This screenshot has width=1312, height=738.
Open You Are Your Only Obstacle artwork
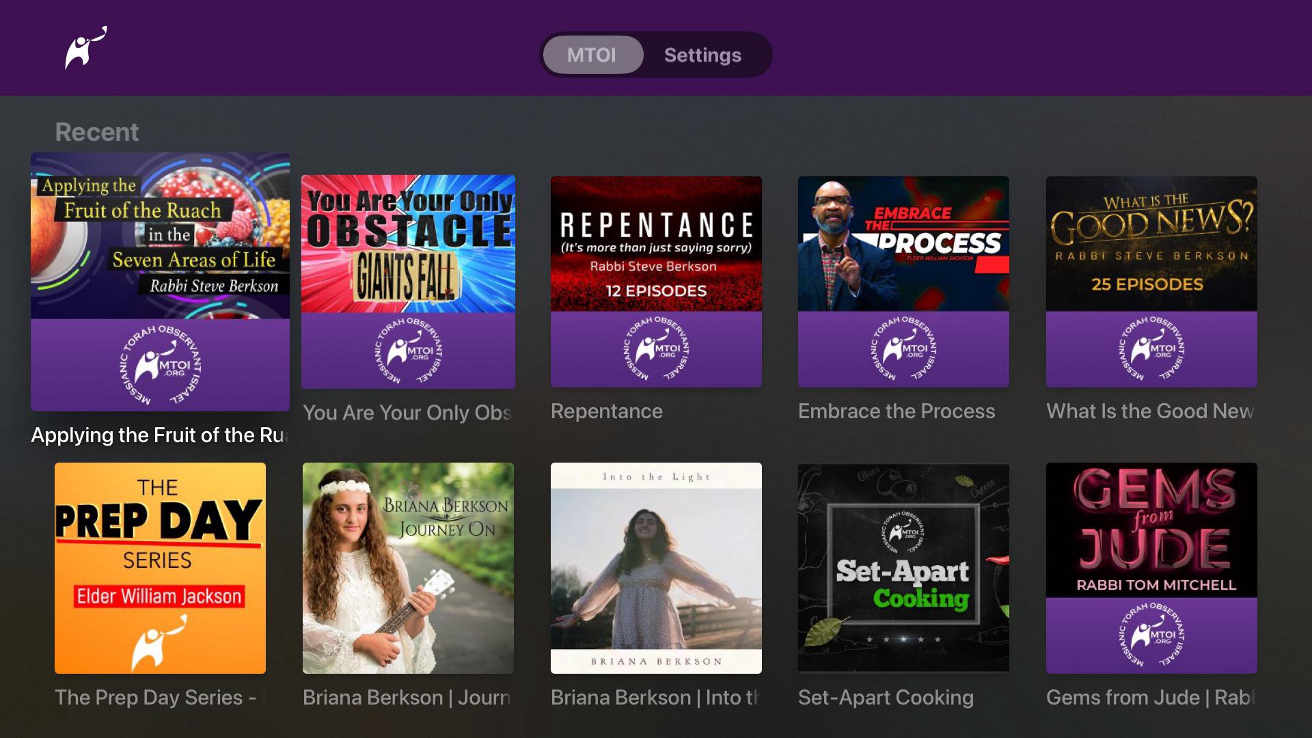408,282
